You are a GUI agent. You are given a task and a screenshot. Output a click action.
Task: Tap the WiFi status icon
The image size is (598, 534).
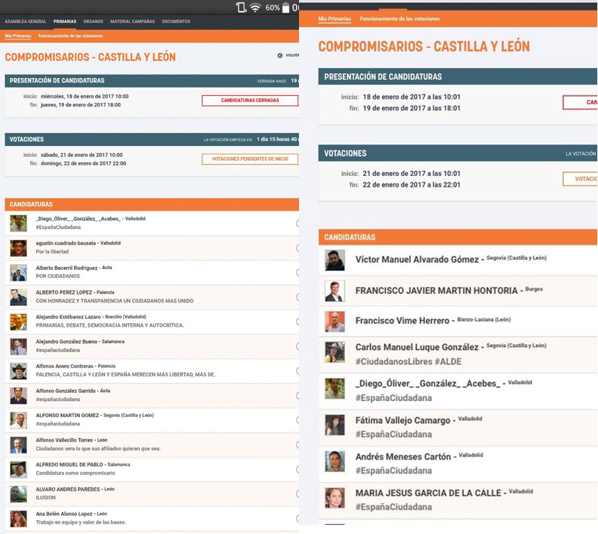(x=255, y=8)
